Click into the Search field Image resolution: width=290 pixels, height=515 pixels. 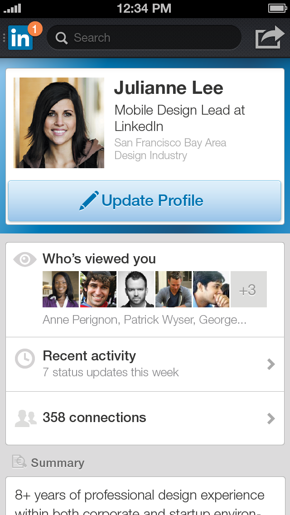(144, 38)
